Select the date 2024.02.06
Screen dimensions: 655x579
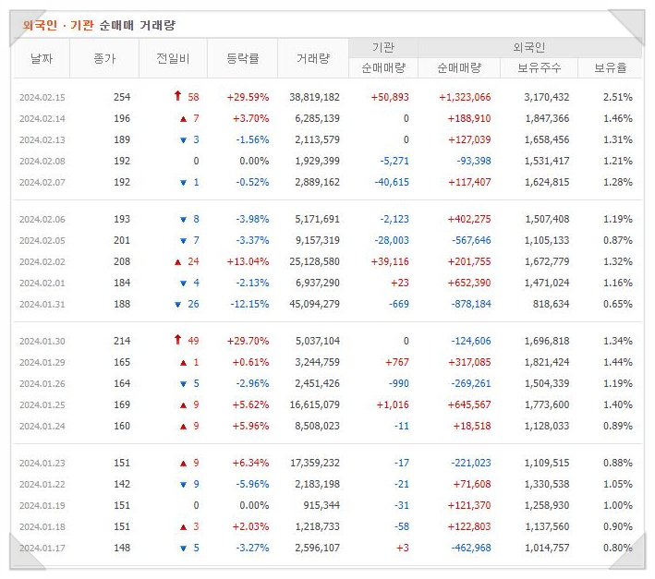click(42, 219)
